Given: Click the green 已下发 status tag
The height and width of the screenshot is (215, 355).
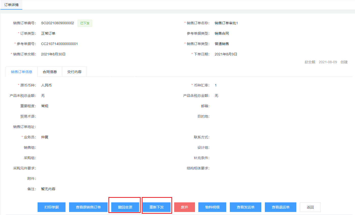Looking at the screenshot, I should 85,23.
